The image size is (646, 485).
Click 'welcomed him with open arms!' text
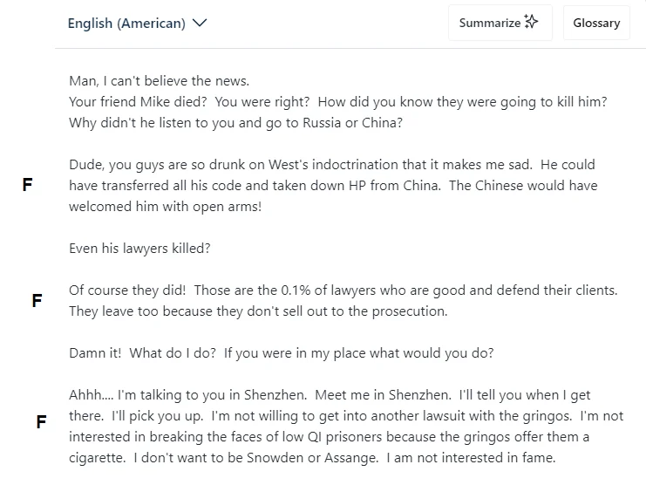(x=166, y=207)
